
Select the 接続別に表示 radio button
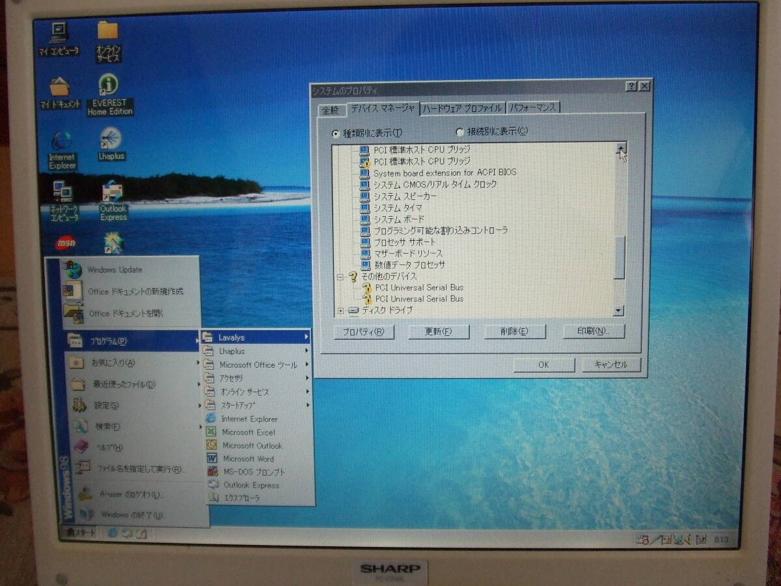click(459, 132)
